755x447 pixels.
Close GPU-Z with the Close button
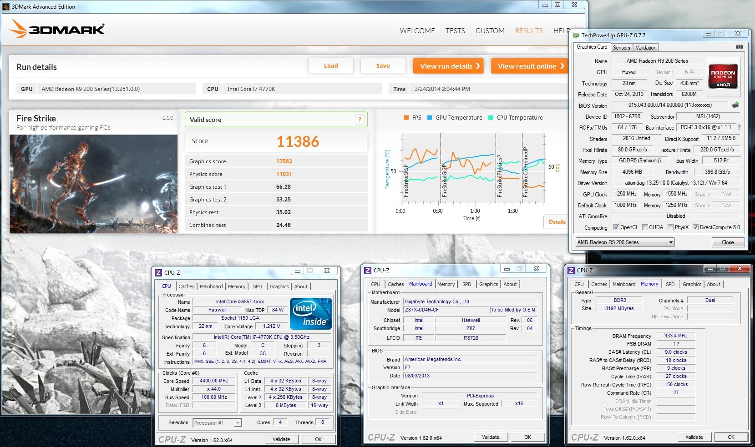click(727, 242)
